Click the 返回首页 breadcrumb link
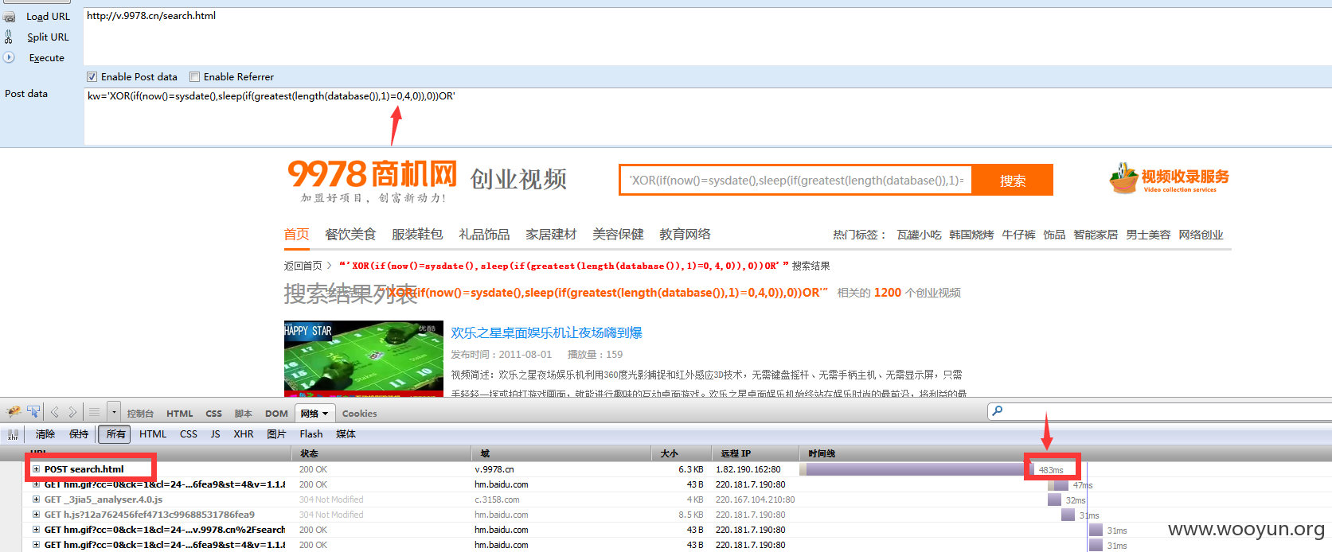The image size is (1332, 552). click(303, 266)
